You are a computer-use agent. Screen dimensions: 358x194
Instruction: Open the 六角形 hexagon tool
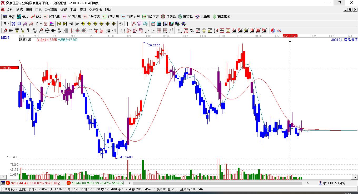coord(203,17)
